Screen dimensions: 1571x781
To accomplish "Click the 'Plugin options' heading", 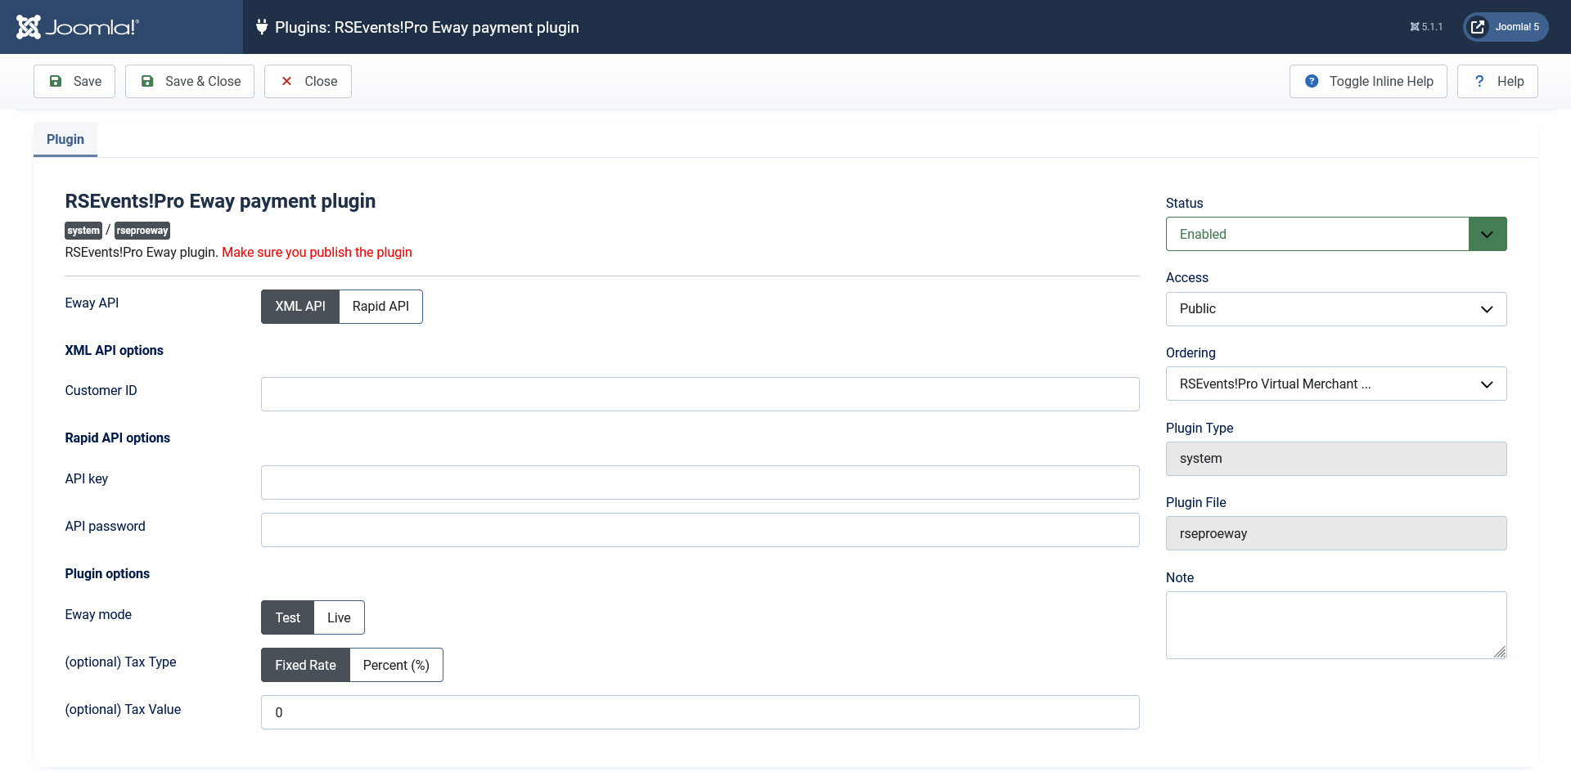I will (x=107, y=573).
